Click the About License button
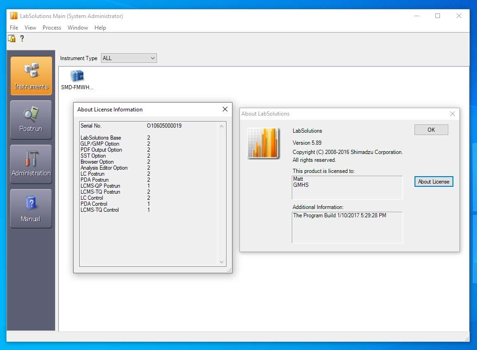 [x=433, y=182]
